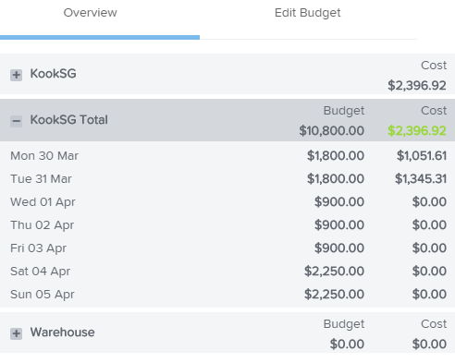Click the $2,250.00 budget for Sat 04 Apr
The width and height of the screenshot is (455, 363).
[x=334, y=272]
